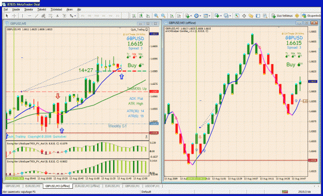Switch chart to candlestick mode
The width and height of the screenshot is (323, 196).
(141, 16)
